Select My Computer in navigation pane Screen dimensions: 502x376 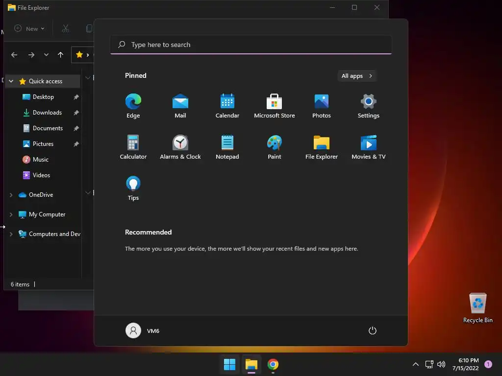47,214
